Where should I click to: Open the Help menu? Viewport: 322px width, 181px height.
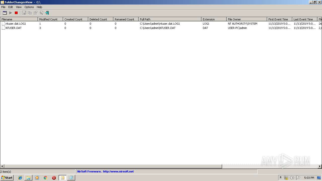coord(39,7)
